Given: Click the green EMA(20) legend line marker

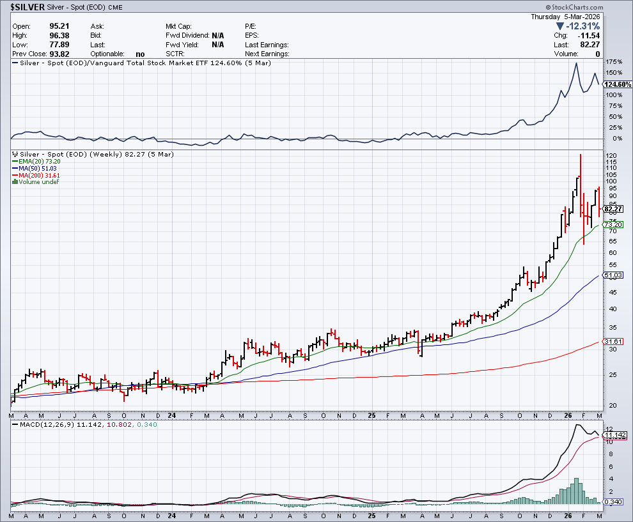Looking at the screenshot, I should 15,162.
